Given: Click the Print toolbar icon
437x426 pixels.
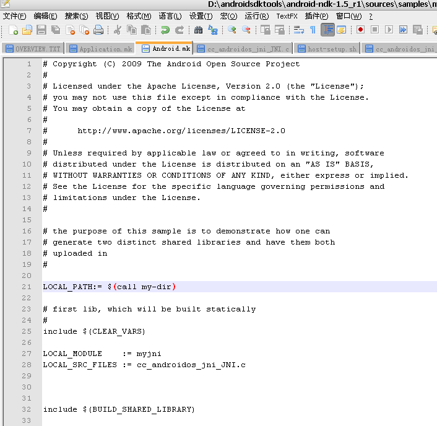Looking at the screenshot, I should [x=98, y=30].
